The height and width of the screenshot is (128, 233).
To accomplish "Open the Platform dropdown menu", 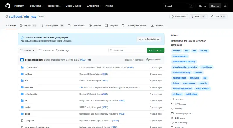I will pyautogui.click(x=20, y=6).
